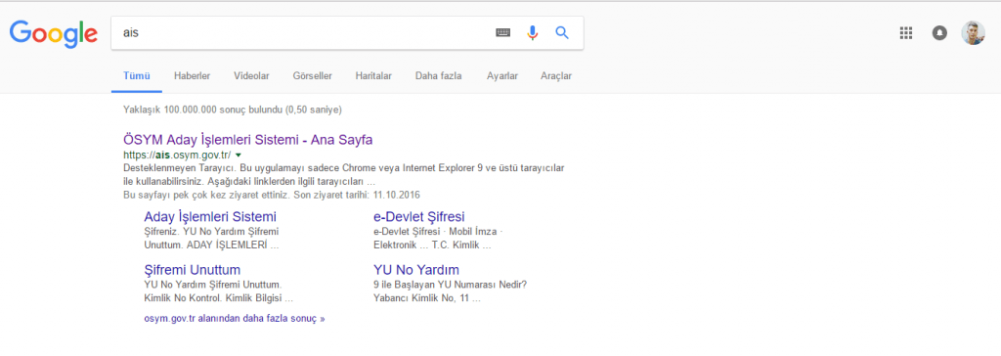The image size is (1001, 356).
Task: Click the https://ais.osym.gov.tr/ URL text
Action: [x=177, y=156]
